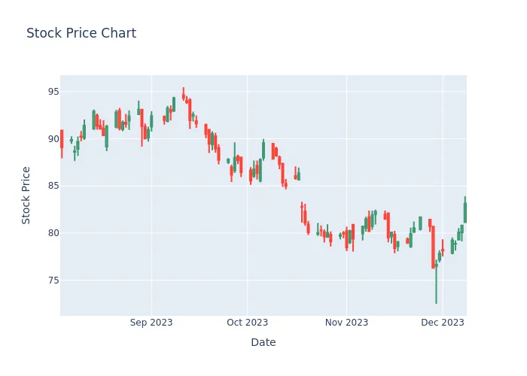Image resolution: width=527 pixels, height=376 pixels.
Task: Click the '75' y-axis tick label
Action: coord(53,280)
